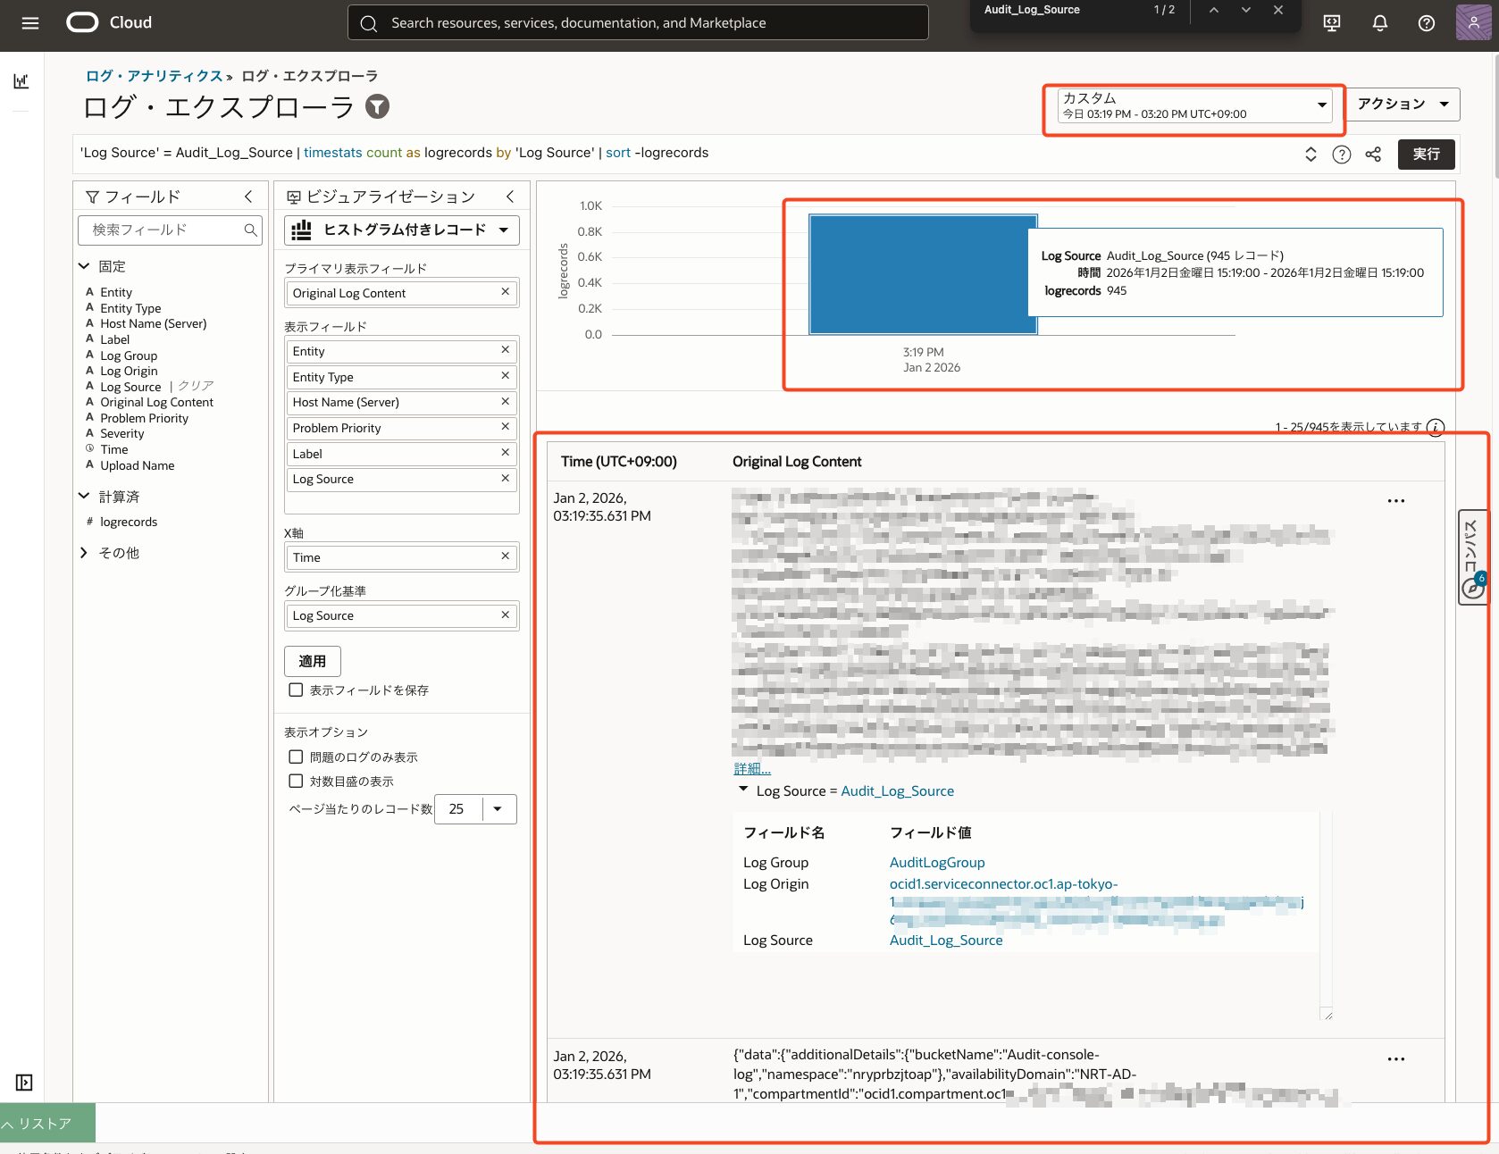This screenshot has width=1499, height=1154.
Task: Enable the 表示フィールドを保存 checkbox
Action: [296, 690]
